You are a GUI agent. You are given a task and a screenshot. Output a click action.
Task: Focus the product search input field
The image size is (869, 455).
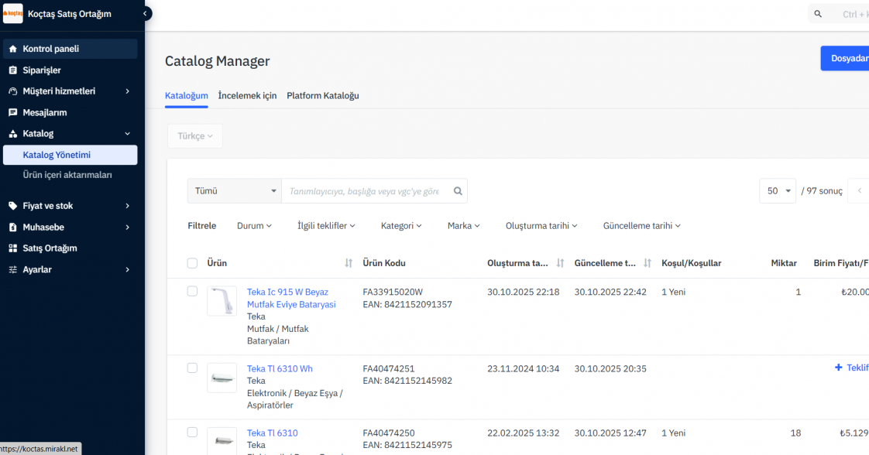[x=364, y=191]
